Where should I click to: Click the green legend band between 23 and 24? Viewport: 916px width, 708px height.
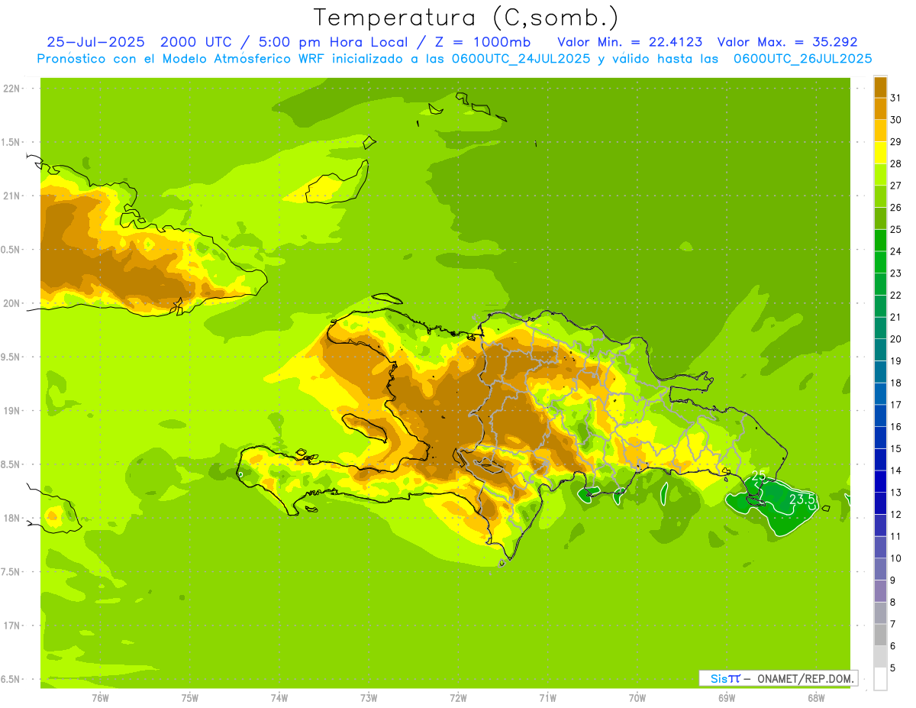click(x=880, y=262)
